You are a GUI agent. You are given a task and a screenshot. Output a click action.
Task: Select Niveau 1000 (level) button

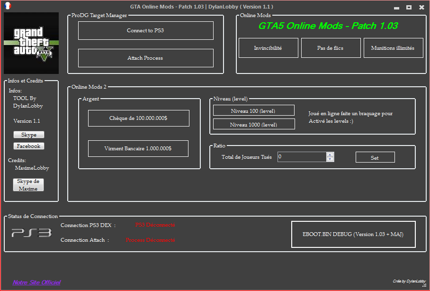(x=254, y=124)
